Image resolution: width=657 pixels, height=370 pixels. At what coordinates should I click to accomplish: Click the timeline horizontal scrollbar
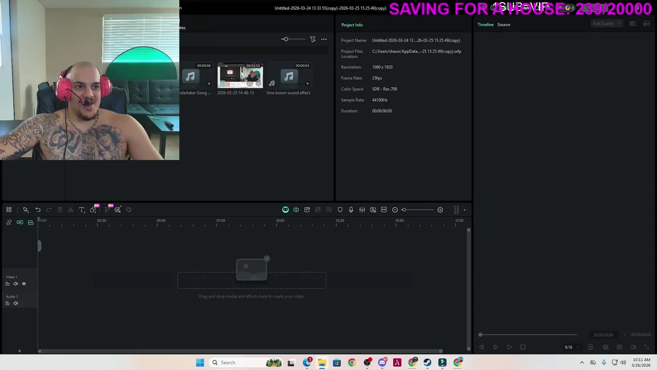click(240, 351)
